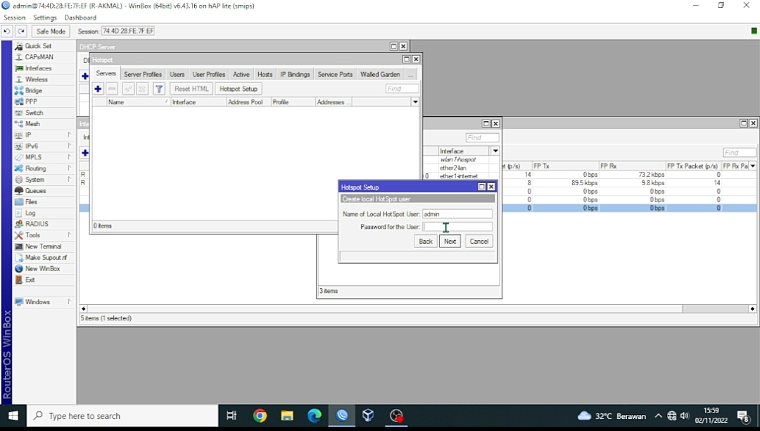Open New WinBox
Viewport: 760px width, 431px height.
tap(43, 268)
